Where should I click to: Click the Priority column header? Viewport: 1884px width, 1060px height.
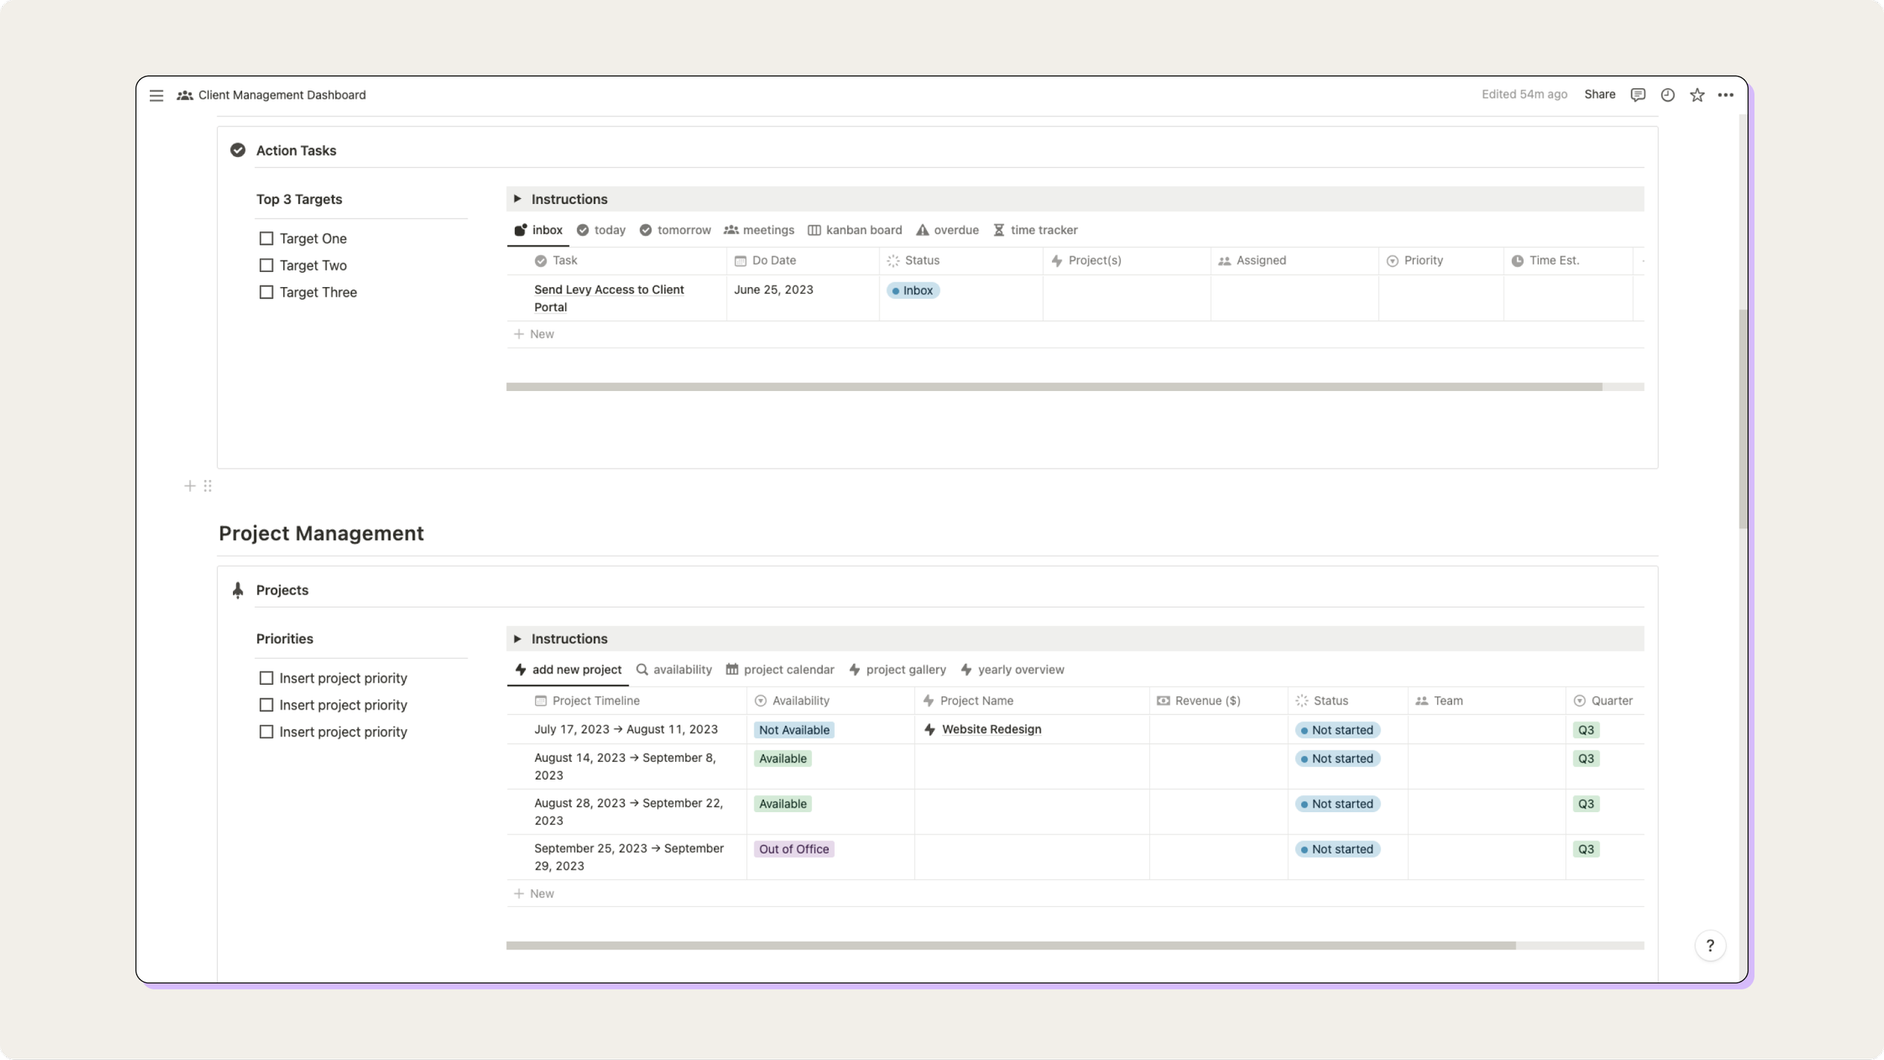1441,261
